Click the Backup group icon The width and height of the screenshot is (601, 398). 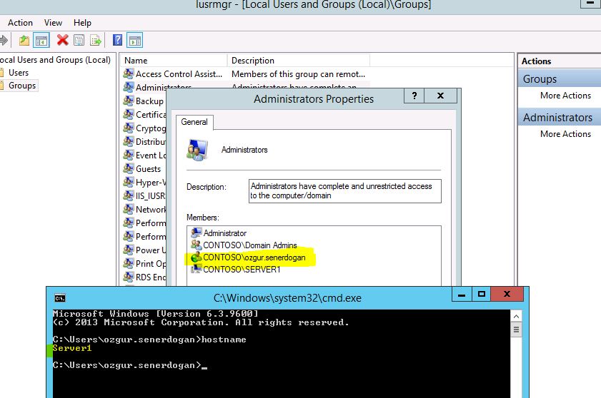(x=129, y=101)
